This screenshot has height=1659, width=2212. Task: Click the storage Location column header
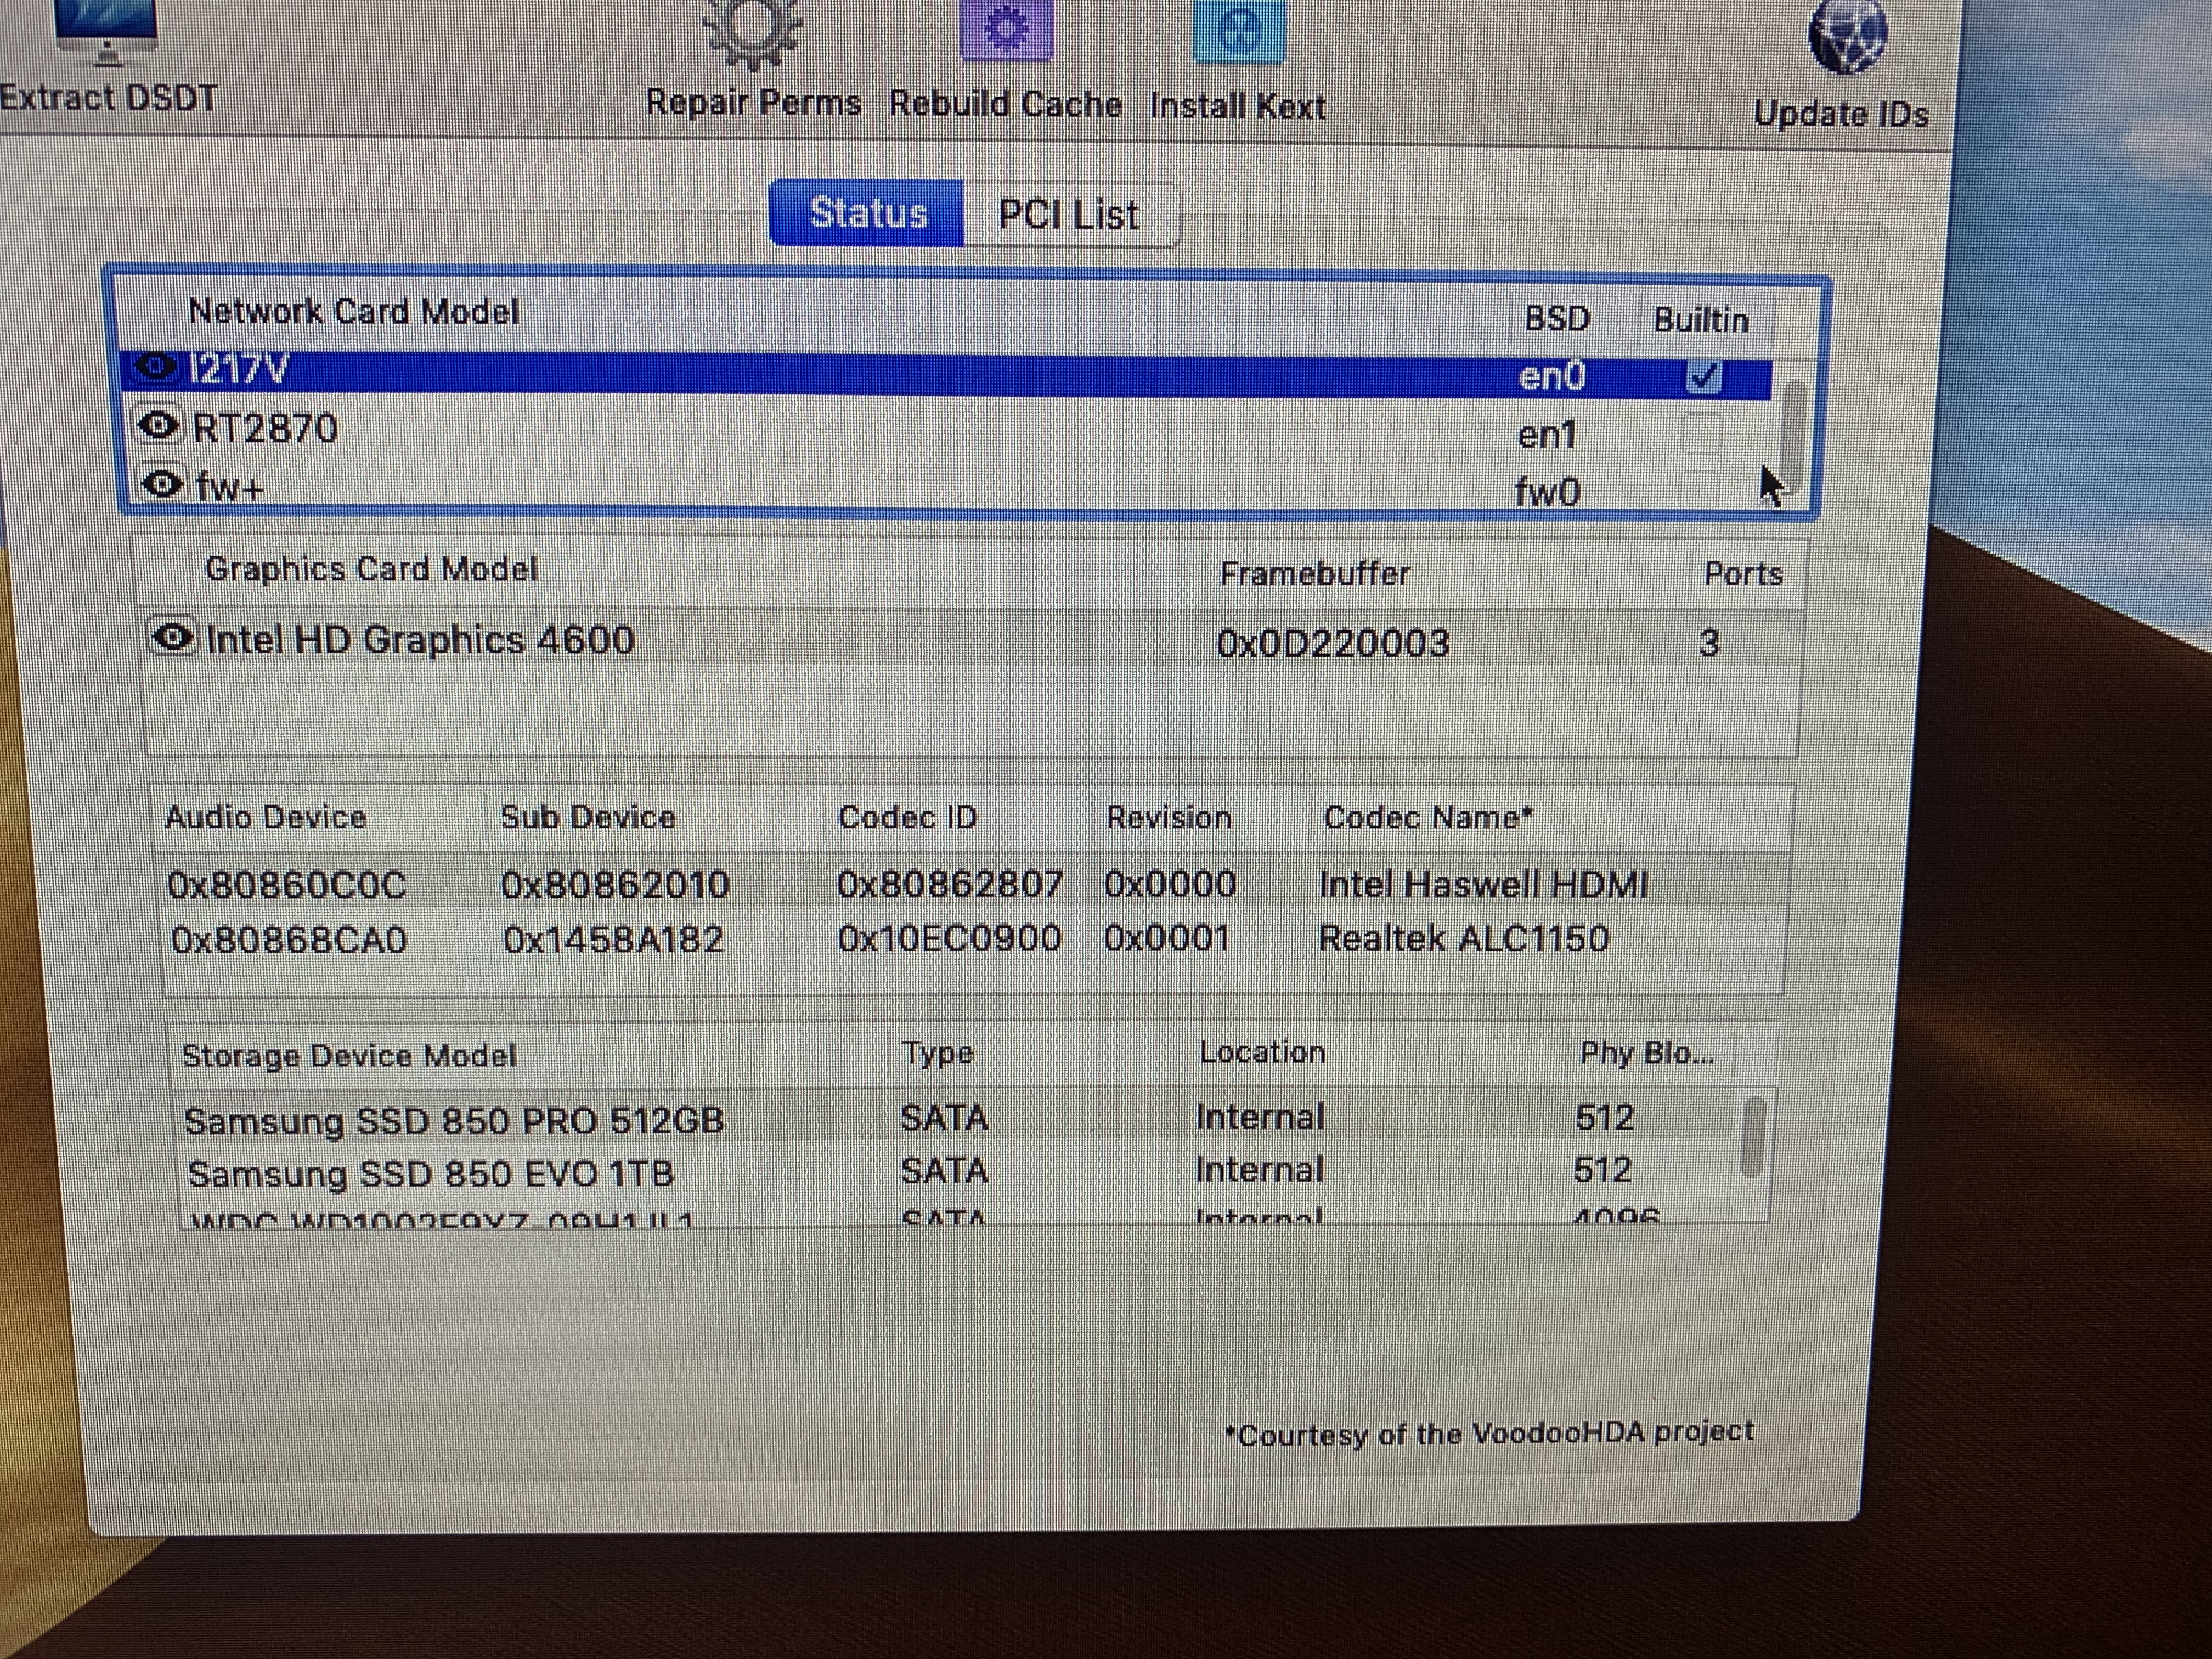[x=1262, y=1052]
